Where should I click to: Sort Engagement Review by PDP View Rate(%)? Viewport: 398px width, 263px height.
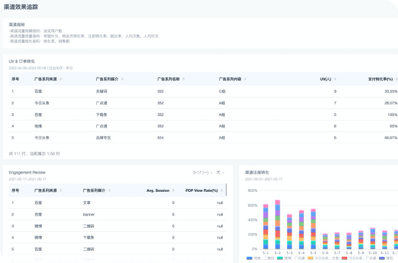pyautogui.click(x=222, y=190)
